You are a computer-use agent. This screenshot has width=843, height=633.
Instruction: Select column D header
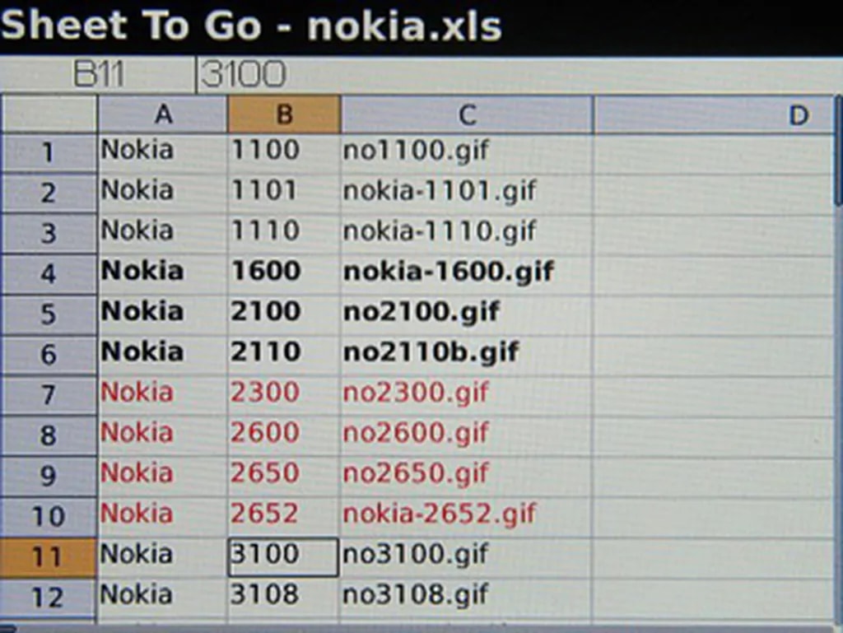(715, 115)
